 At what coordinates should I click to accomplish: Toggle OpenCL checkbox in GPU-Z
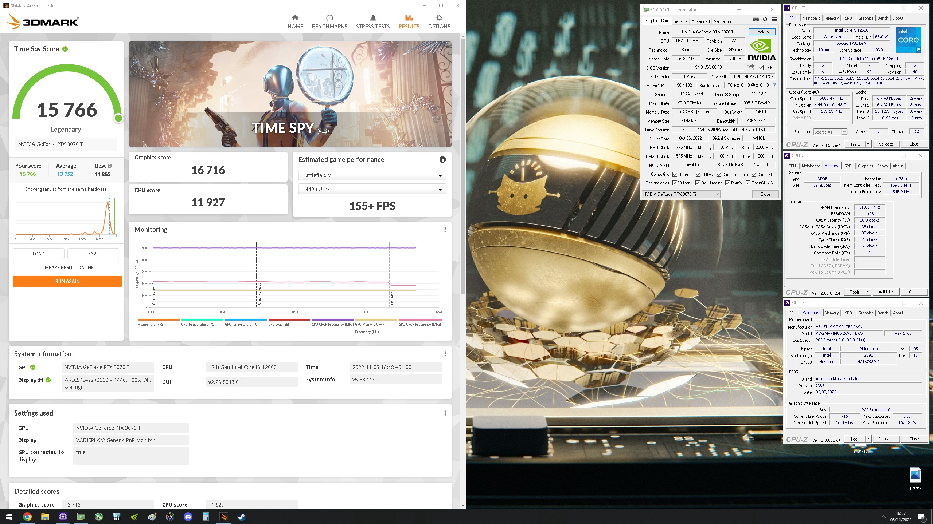pyautogui.click(x=675, y=175)
